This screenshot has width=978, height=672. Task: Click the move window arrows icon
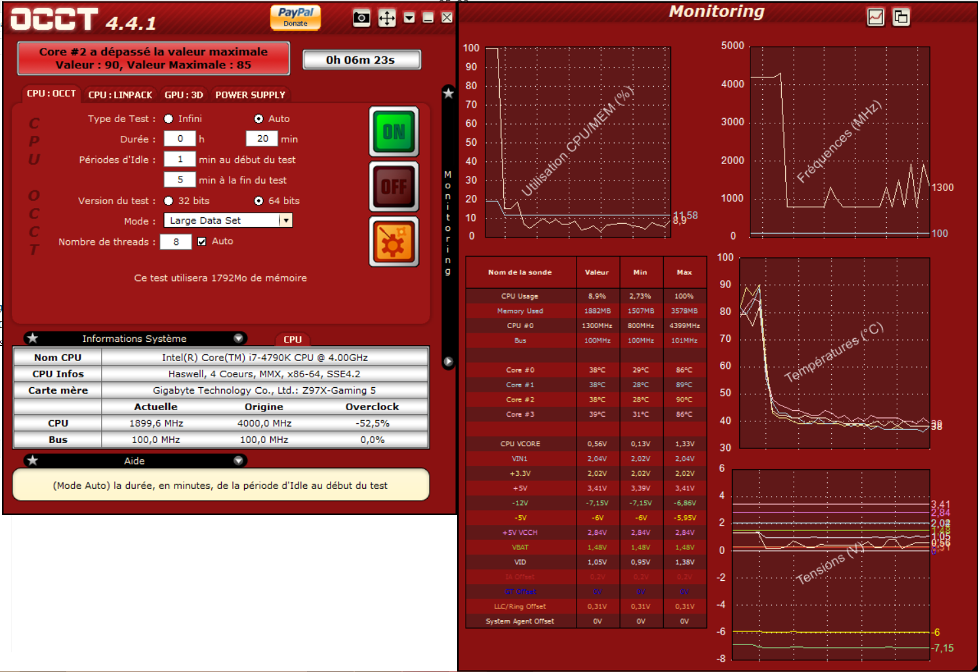[387, 18]
